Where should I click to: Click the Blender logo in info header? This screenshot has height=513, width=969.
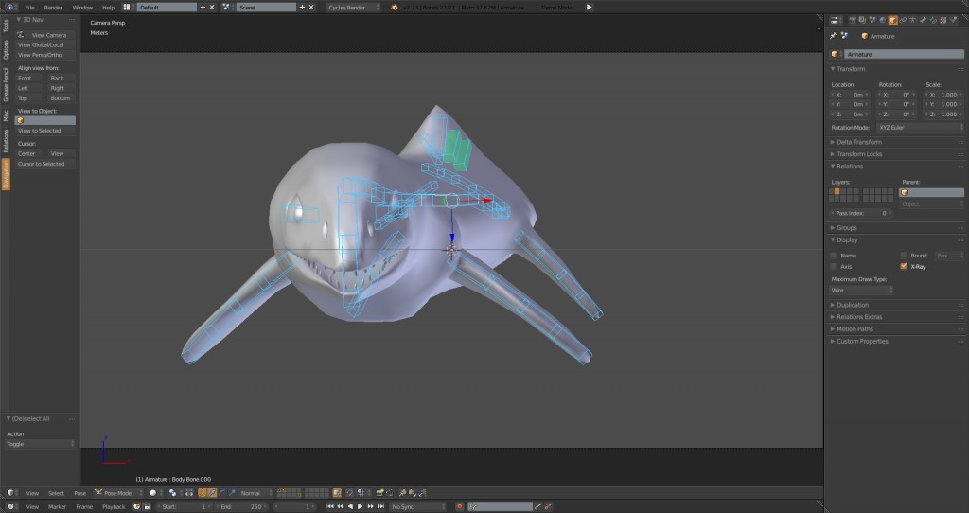[x=395, y=8]
